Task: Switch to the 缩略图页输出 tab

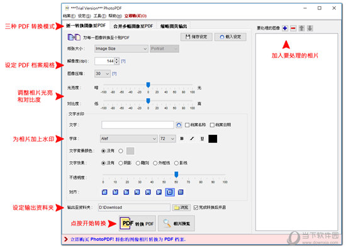Action: (x=174, y=26)
